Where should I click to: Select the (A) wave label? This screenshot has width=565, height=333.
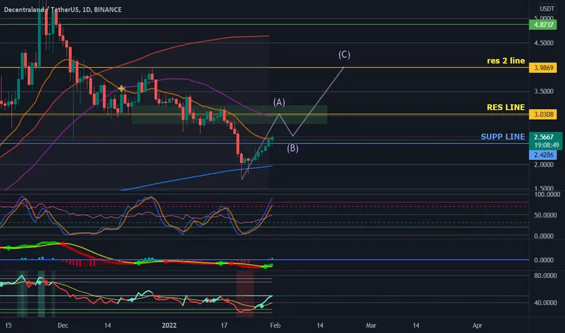pos(279,102)
